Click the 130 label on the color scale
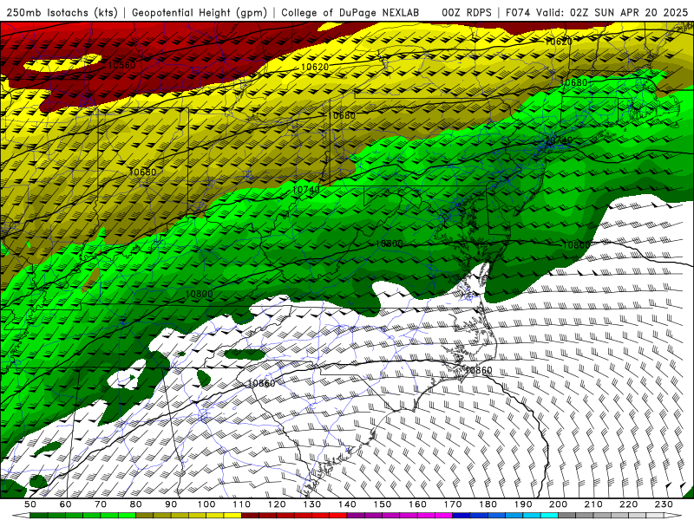This screenshot has height=520, width=694. (x=312, y=504)
